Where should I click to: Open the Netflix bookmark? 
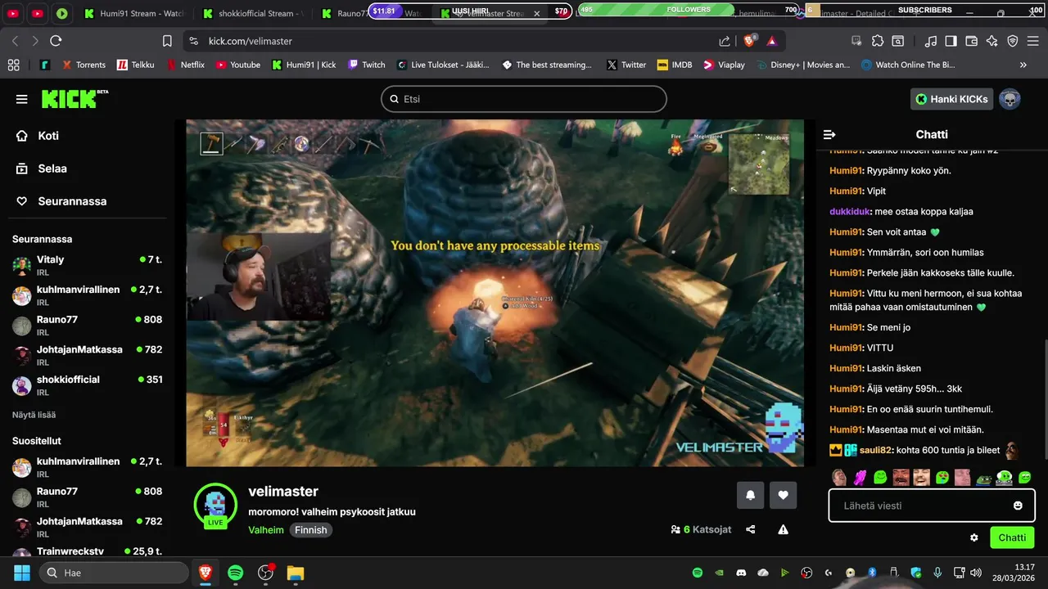(185, 65)
